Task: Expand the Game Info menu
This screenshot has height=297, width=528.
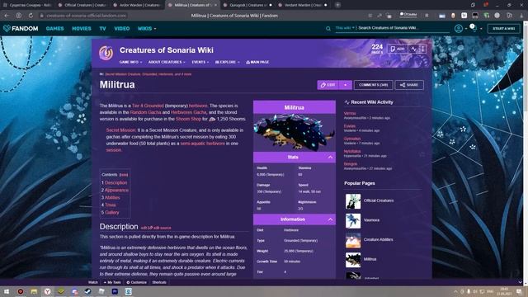Action: 130,63
